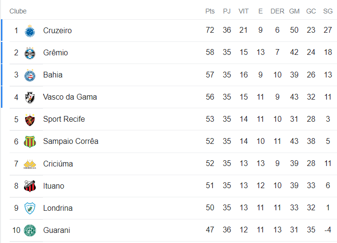Open the Cruzeiro team link
Screen dimensions: 337x243
pos(57,31)
